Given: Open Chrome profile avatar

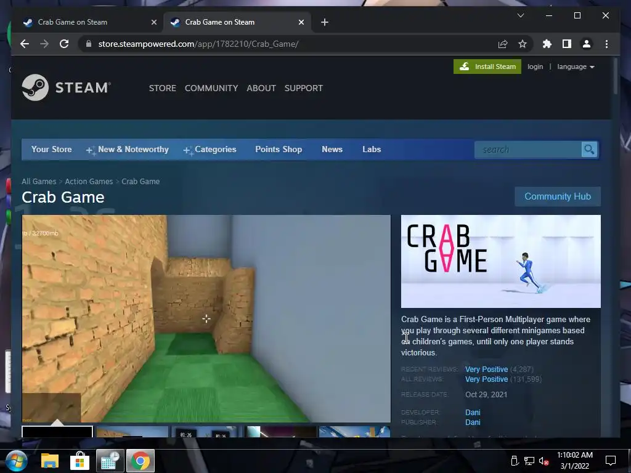Looking at the screenshot, I should pos(587,44).
